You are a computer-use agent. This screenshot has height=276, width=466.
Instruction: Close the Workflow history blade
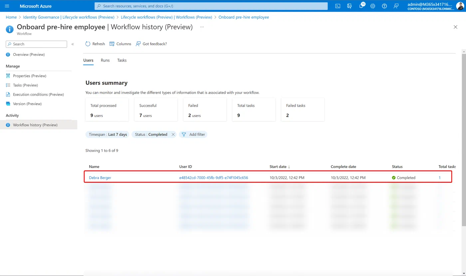point(455,27)
